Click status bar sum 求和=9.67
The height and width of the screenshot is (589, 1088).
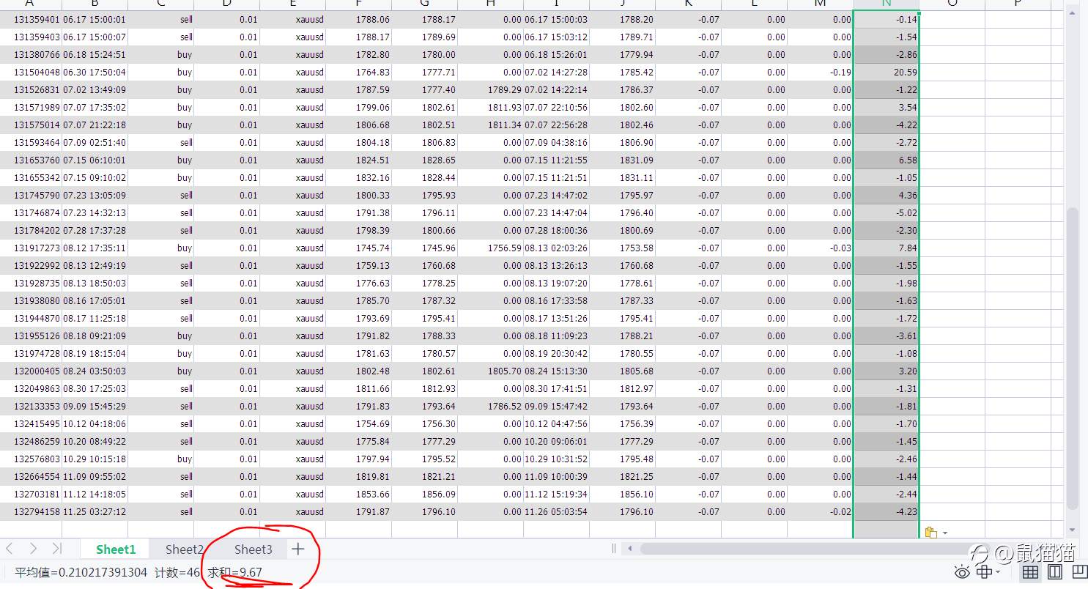pos(234,572)
